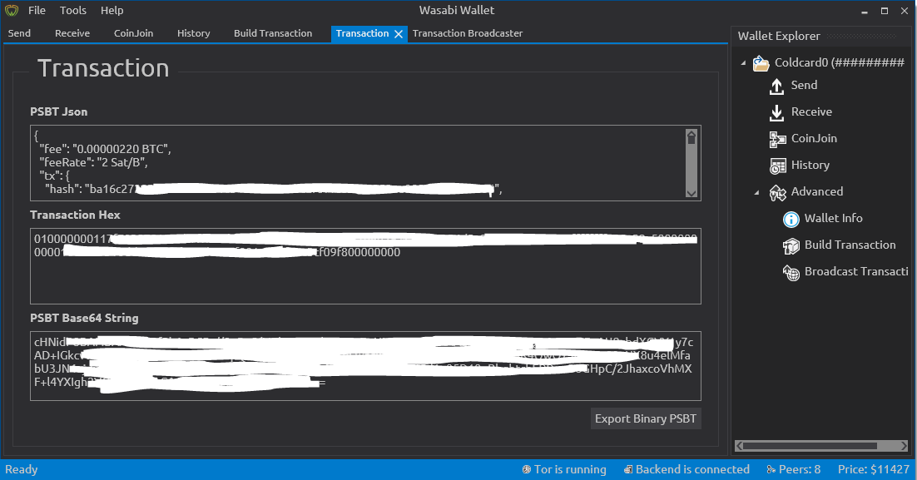Minimize the Wasabi Wallet window
The image size is (917, 480).
[x=865, y=11]
